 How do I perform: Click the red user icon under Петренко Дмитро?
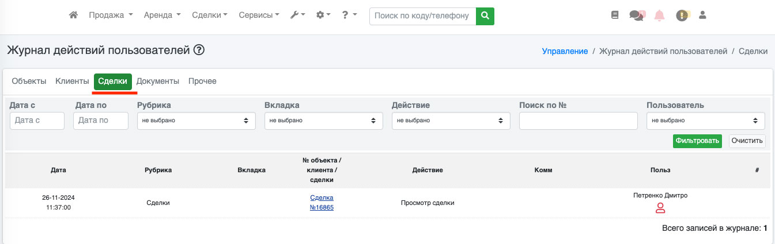point(660,208)
